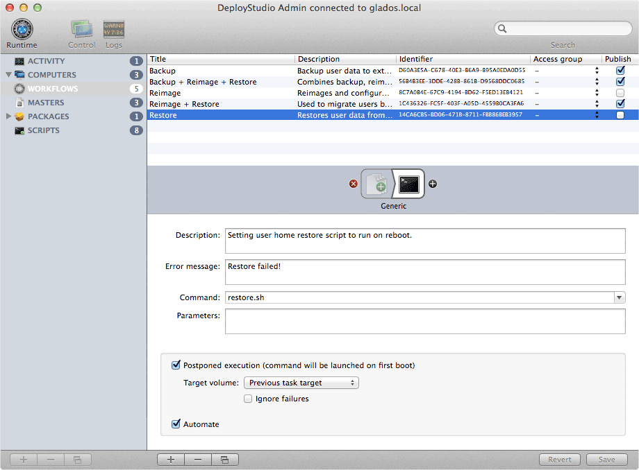Open the Logs toolbar icon
Viewport: 639px width, 470px height.
pyautogui.click(x=114, y=31)
